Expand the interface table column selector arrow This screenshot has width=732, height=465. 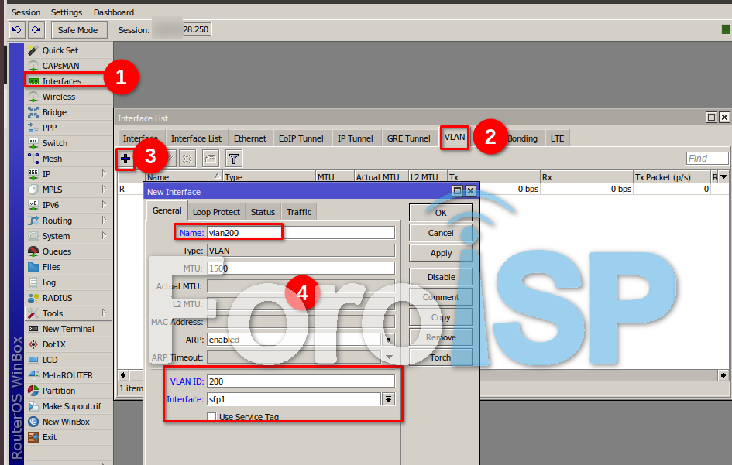[723, 177]
